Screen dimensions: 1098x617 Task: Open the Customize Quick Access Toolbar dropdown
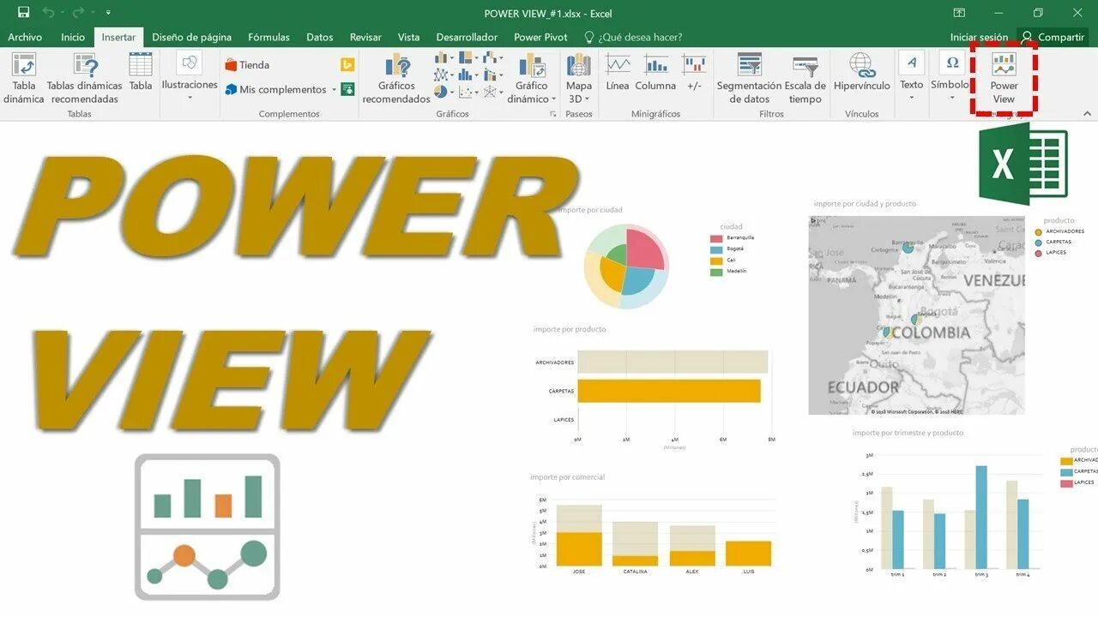pos(108,13)
